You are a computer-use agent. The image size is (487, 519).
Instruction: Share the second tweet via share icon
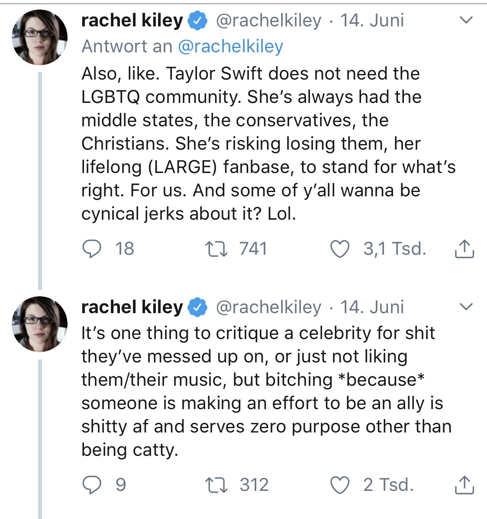tap(464, 485)
